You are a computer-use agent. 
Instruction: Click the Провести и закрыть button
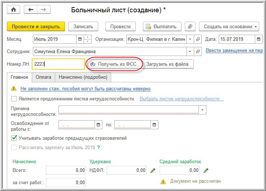click(x=36, y=26)
